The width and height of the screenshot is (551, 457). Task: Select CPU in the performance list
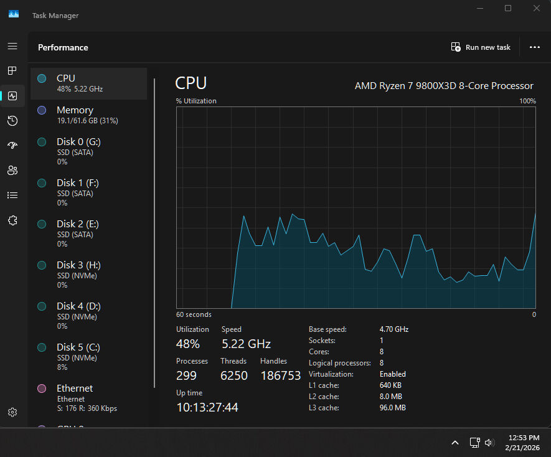click(x=88, y=83)
